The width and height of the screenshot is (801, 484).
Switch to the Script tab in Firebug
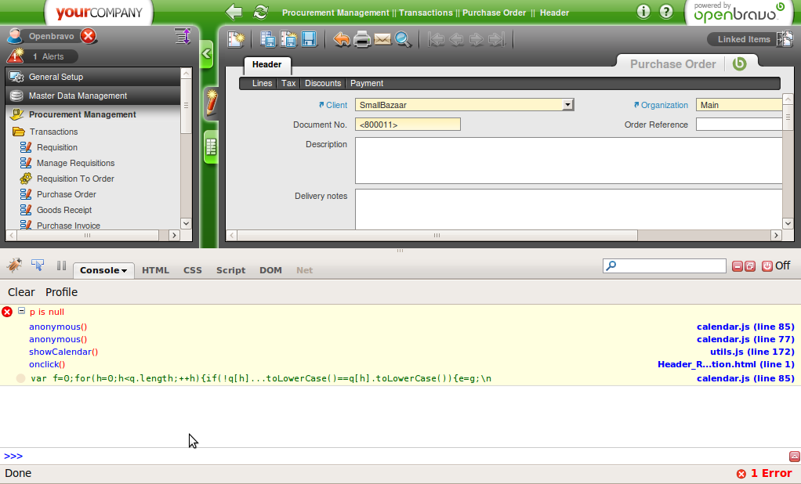pos(230,270)
